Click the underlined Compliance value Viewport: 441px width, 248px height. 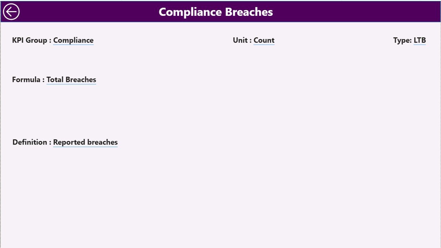73,40
